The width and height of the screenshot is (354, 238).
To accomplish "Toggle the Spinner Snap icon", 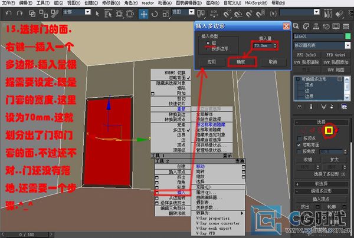I will tap(260, 14).
